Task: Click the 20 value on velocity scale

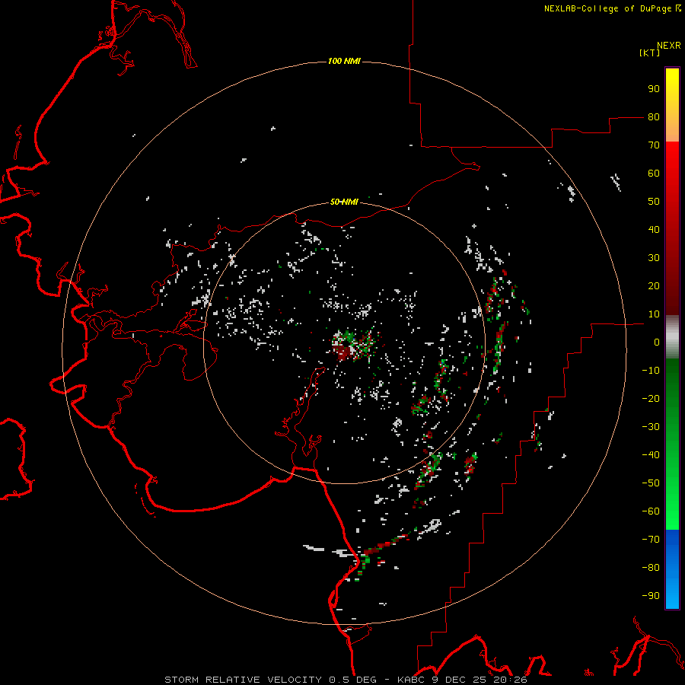Action: [x=654, y=286]
